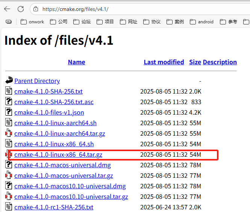Go to the Parent Directory link
The height and width of the screenshot is (212, 250).
[x=37, y=81]
